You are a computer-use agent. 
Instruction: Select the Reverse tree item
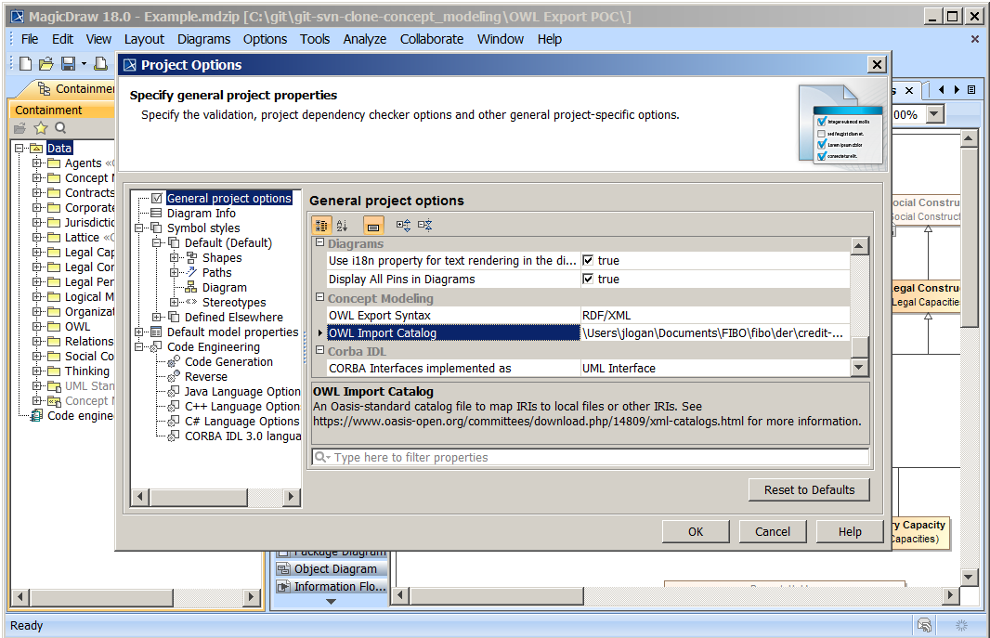click(x=206, y=377)
